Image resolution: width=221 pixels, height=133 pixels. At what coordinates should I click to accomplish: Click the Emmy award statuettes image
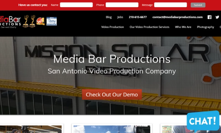click(x=29, y=21)
